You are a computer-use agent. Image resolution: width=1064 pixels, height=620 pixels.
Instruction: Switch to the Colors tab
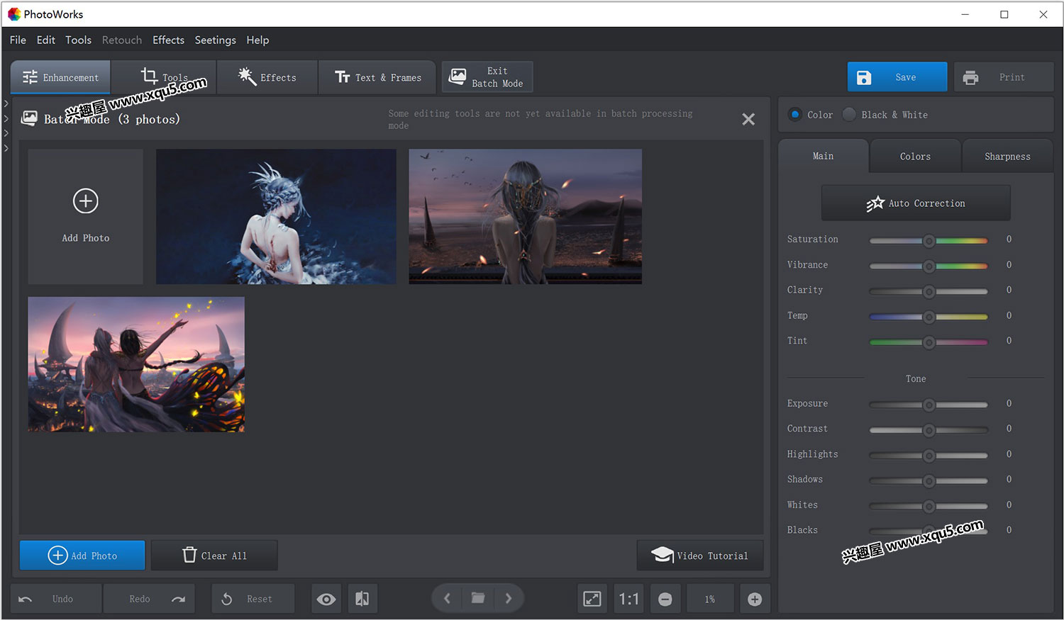915,157
